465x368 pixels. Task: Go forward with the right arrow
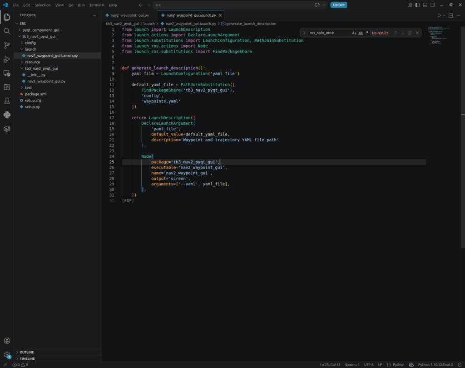coord(148,5)
